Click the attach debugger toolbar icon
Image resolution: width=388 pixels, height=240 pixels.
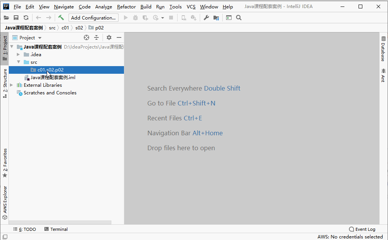coord(184,18)
